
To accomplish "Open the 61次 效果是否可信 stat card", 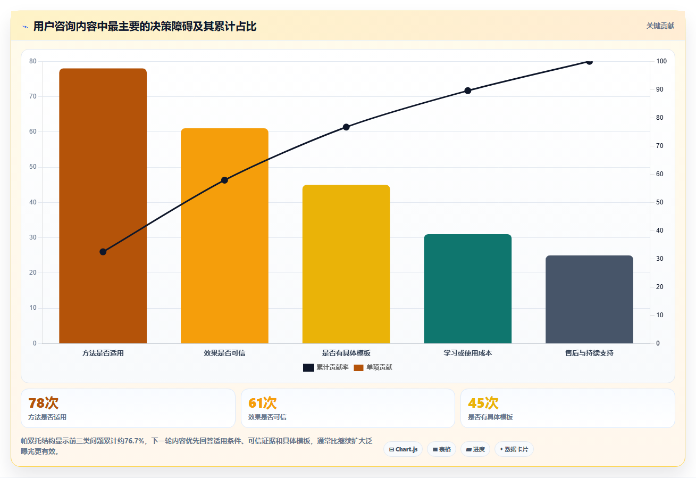I will click(x=348, y=408).
